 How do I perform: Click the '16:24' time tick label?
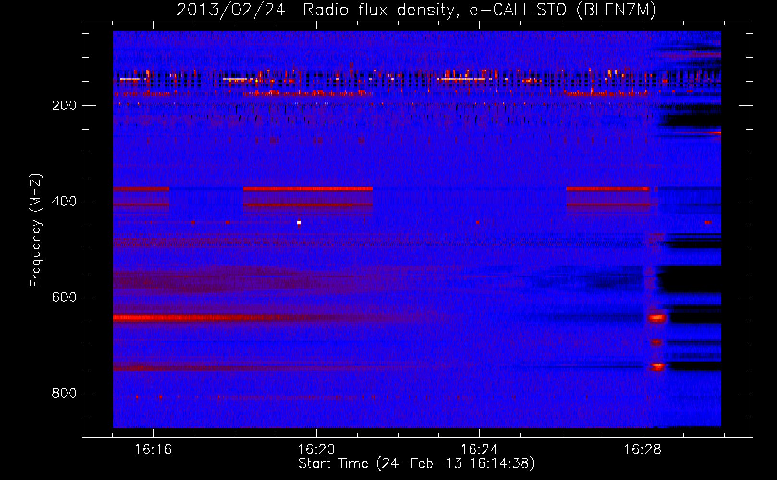(479, 450)
